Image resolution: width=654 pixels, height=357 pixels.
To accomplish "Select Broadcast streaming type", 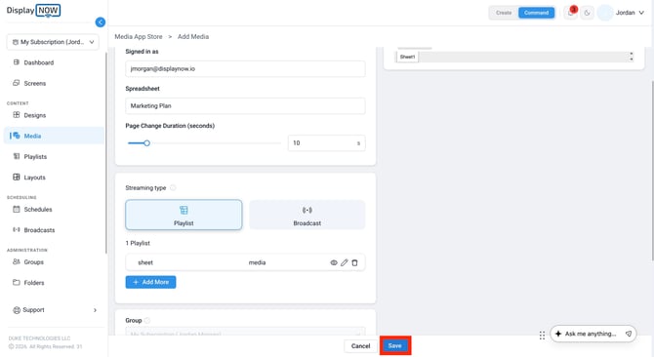I will click(x=307, y=215).
